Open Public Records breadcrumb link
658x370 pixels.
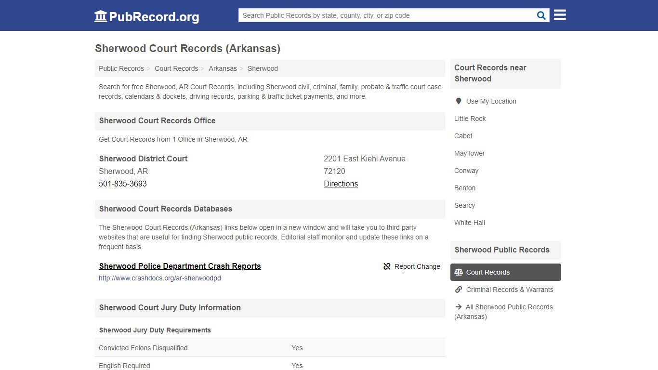121,68
